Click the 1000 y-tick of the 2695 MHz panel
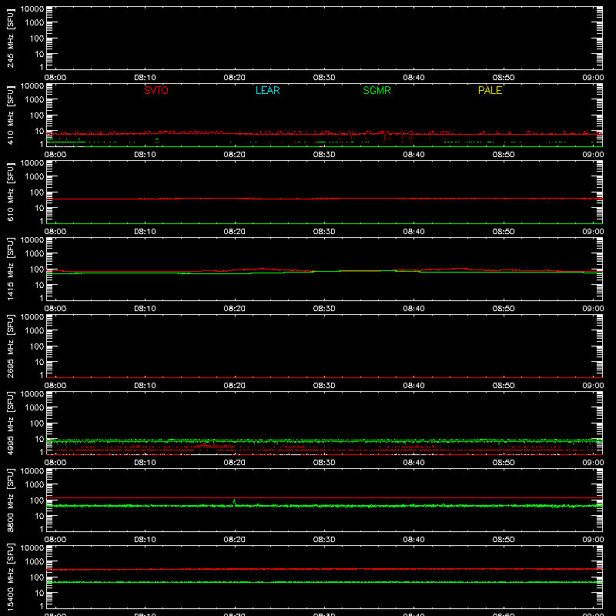 [35, 331]
